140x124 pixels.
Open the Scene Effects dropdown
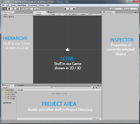(75, 14)
